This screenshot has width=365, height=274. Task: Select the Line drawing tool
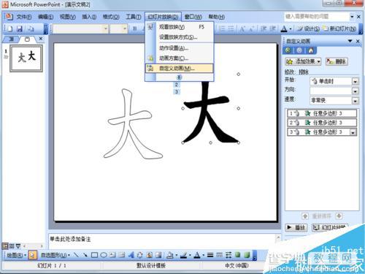tap(76, 255)
